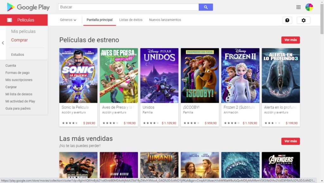Click the blue search magnifier button
This screenshot has width=324, height=183.
[206, 7]
